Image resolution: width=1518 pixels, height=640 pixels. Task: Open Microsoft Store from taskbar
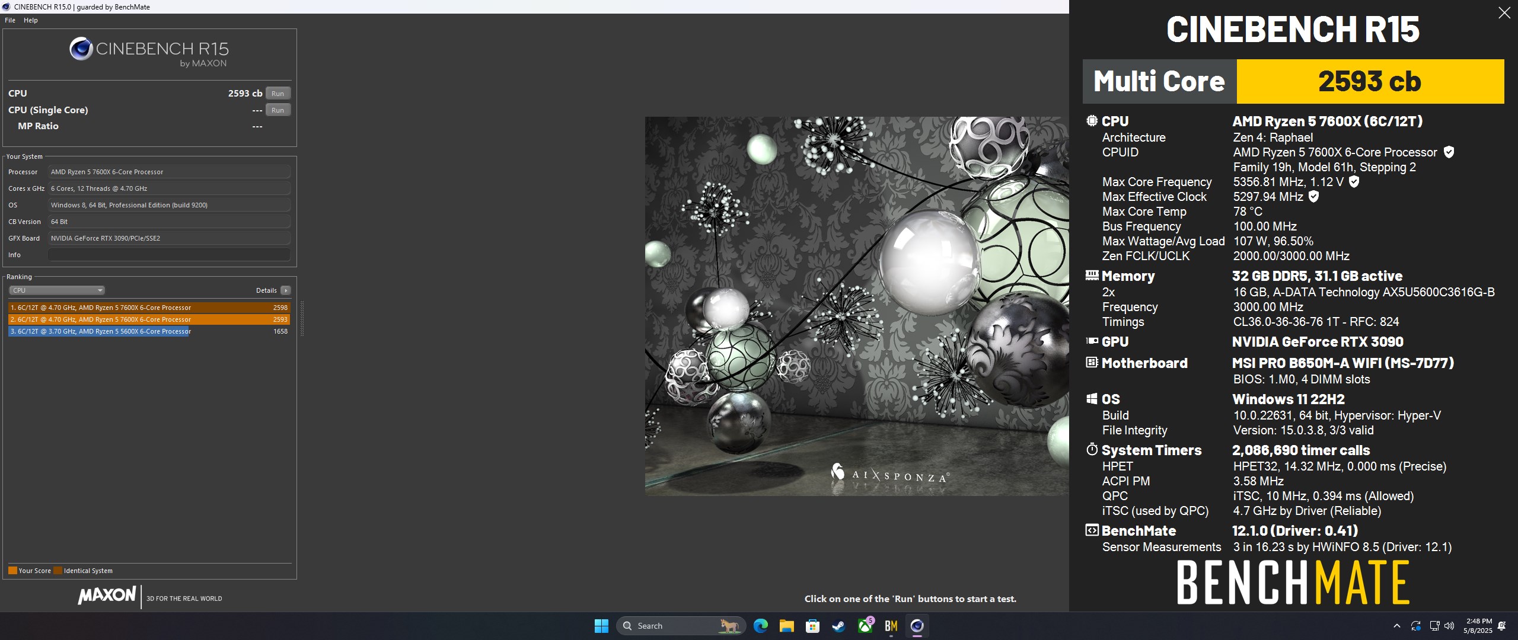[812, 626]
